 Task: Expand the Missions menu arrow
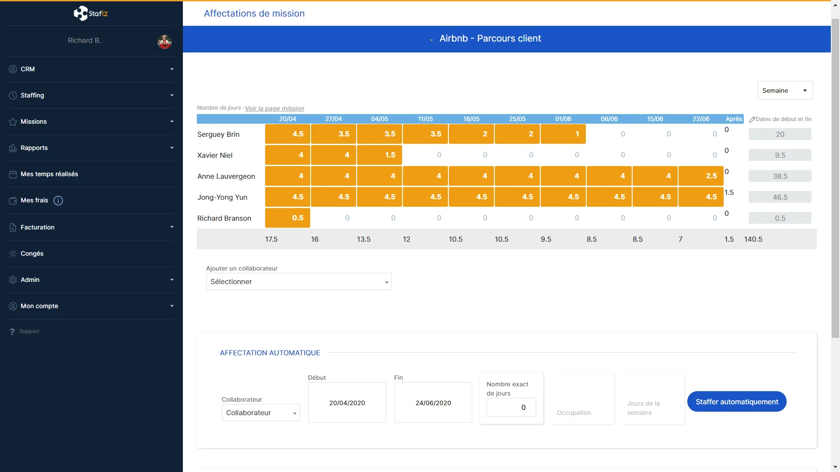tap(172, 121)
